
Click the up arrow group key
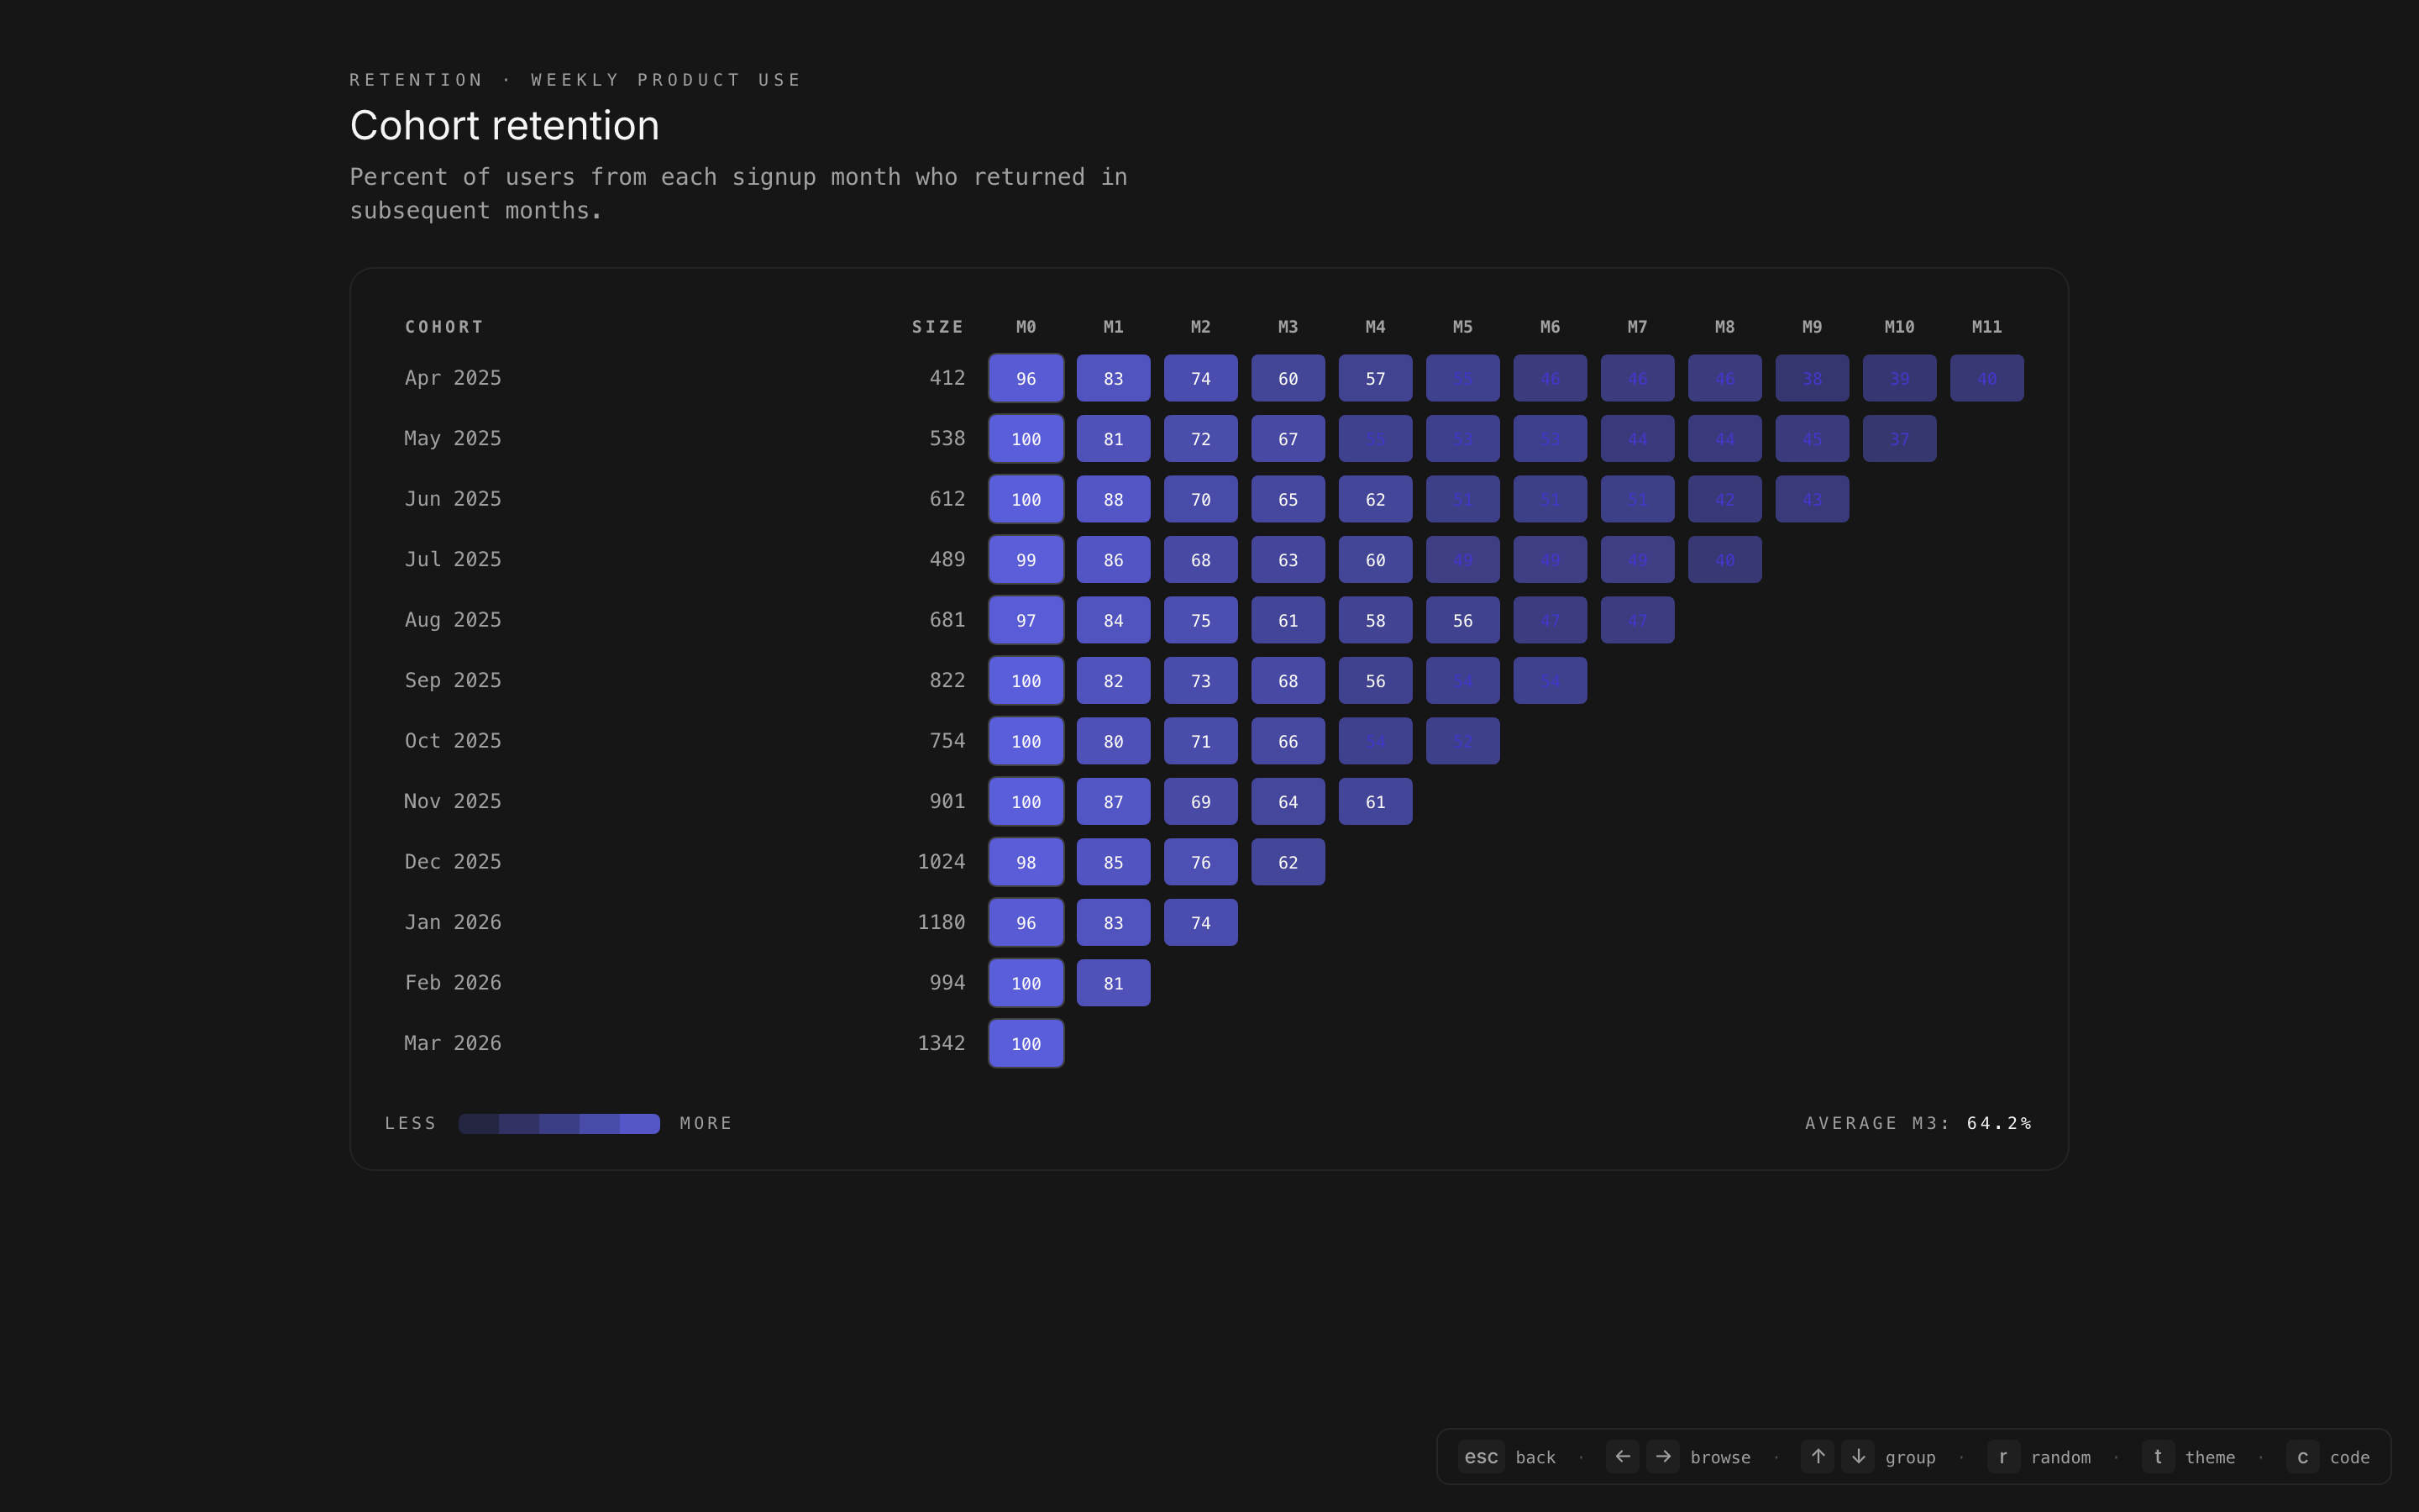[x=1818, y=1457]
